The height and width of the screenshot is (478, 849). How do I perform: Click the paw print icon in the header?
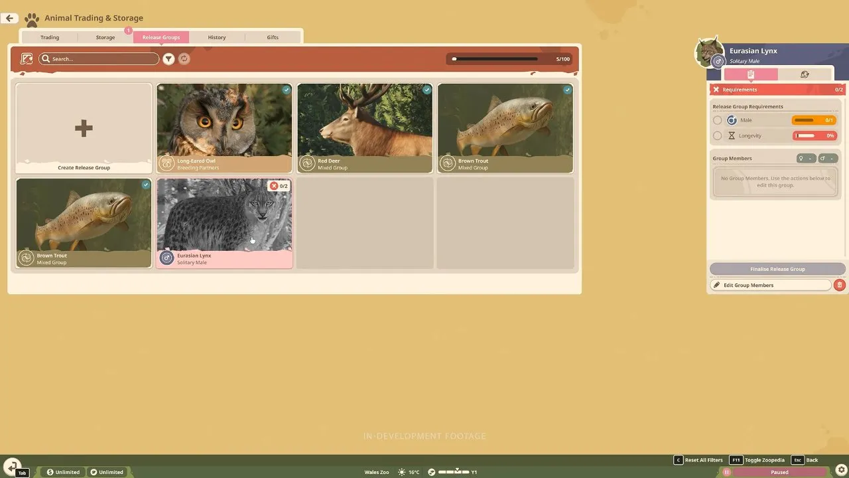pyautogui.click(x=31, y=19)
